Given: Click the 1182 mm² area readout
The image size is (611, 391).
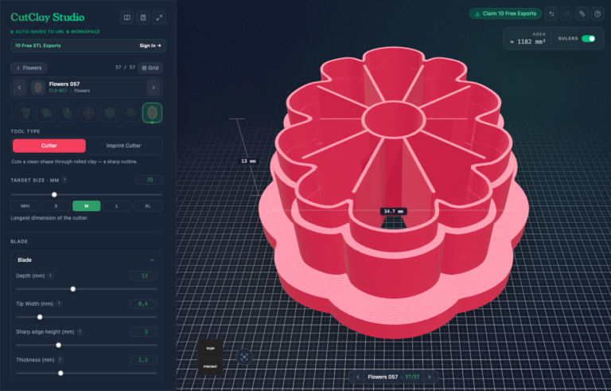Looking at the screenshot, I should tap(528, 41).
